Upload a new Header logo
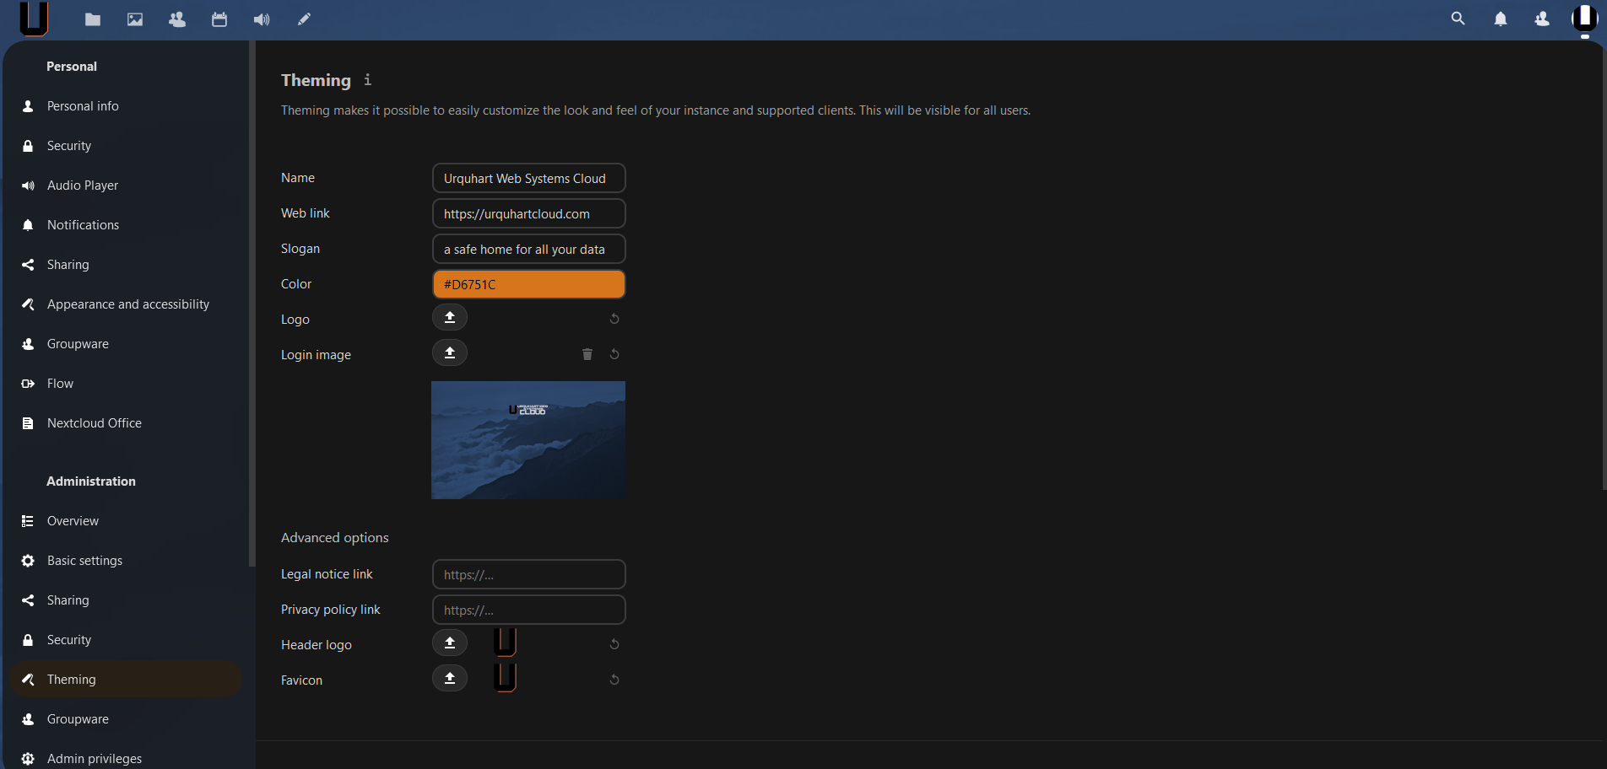This screenshot has width=1607, height=769. (x=450, y=643)
